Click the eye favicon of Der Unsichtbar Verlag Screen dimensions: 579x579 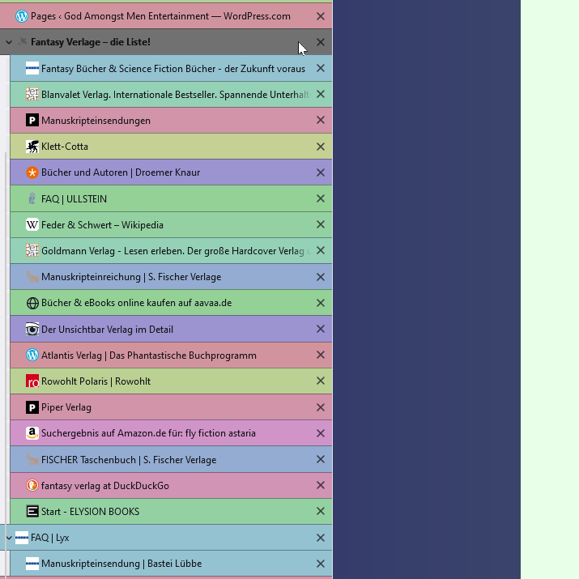point(32,330)
